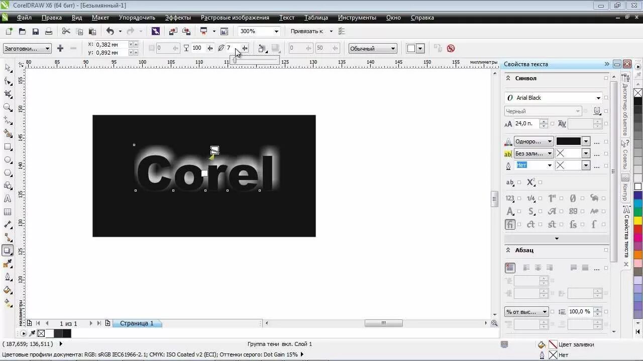Open the Правка menu

[x=52, y=18]
